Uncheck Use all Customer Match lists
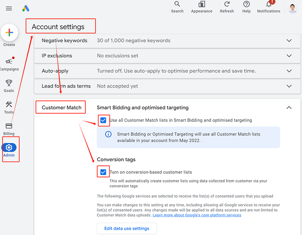The image size is (302, 235). tap(103, 120)
